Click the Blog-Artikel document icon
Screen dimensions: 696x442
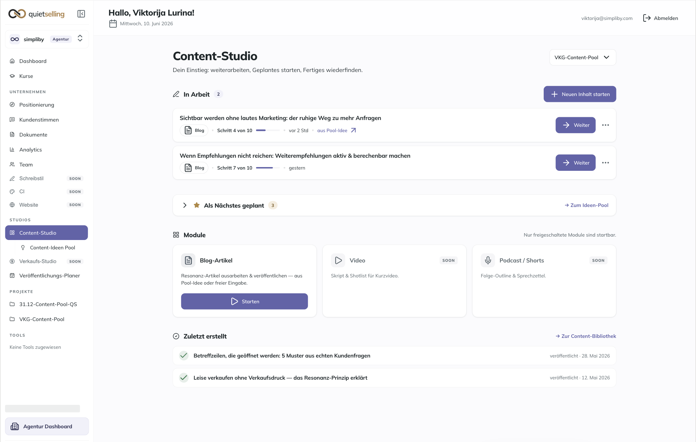(x=188, y=260)
